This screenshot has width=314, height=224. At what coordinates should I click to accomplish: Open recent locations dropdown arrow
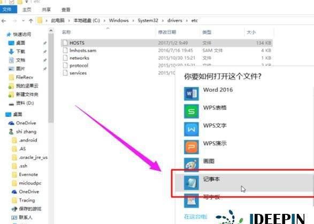click(23, 21)
